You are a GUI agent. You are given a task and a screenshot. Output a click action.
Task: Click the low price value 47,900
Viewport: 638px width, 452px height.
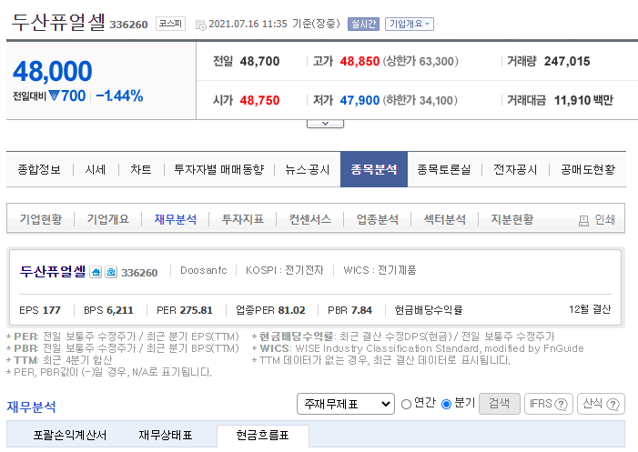[x=360, y=100]
